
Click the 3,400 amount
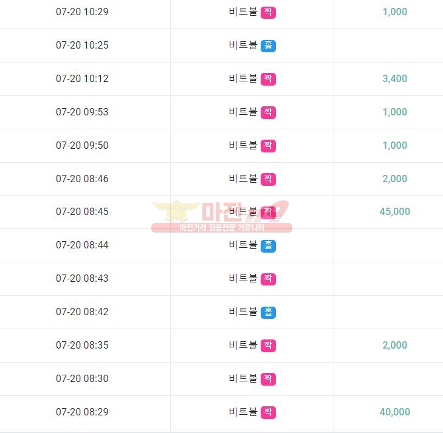pos(394,78)
